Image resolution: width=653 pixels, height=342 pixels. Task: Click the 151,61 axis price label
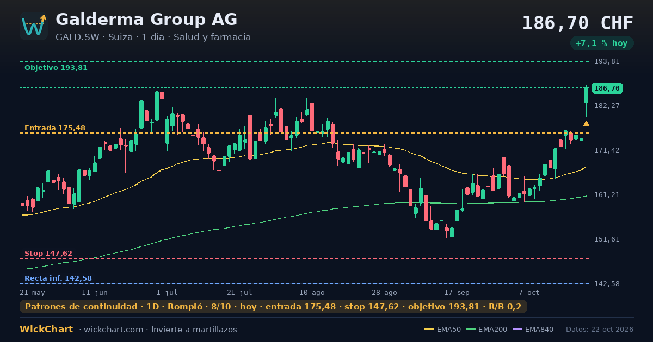(607, 239)
